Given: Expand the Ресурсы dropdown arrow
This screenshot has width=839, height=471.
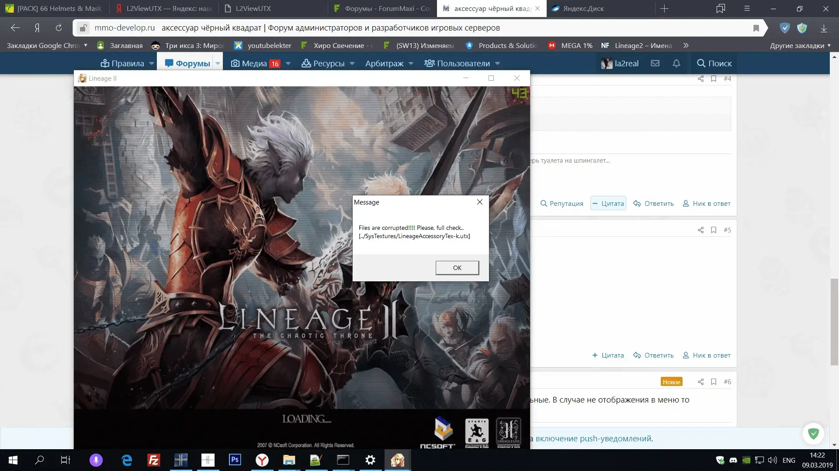Looking at the screenshot, I should point(352,63).
